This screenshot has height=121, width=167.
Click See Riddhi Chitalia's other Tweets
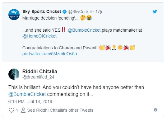(x=60, y=110)
